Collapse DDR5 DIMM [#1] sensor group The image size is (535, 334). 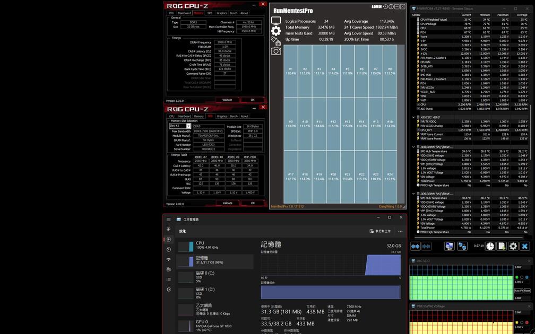pyautogui.click(x=413, y=147)
